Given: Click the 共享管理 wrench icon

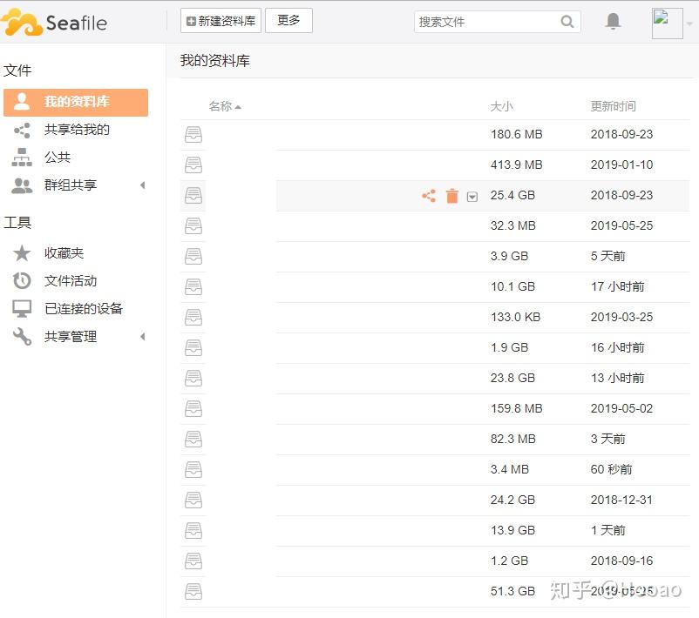Looking at the screenshot, I should tap(21, 337).
